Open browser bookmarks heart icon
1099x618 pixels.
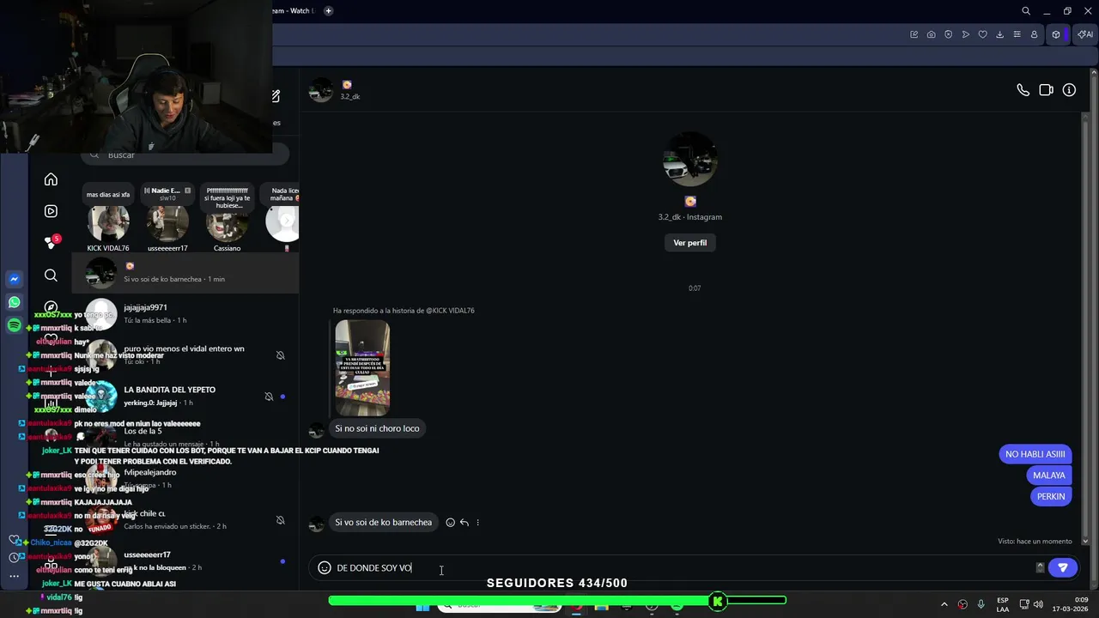coord(982,34)
